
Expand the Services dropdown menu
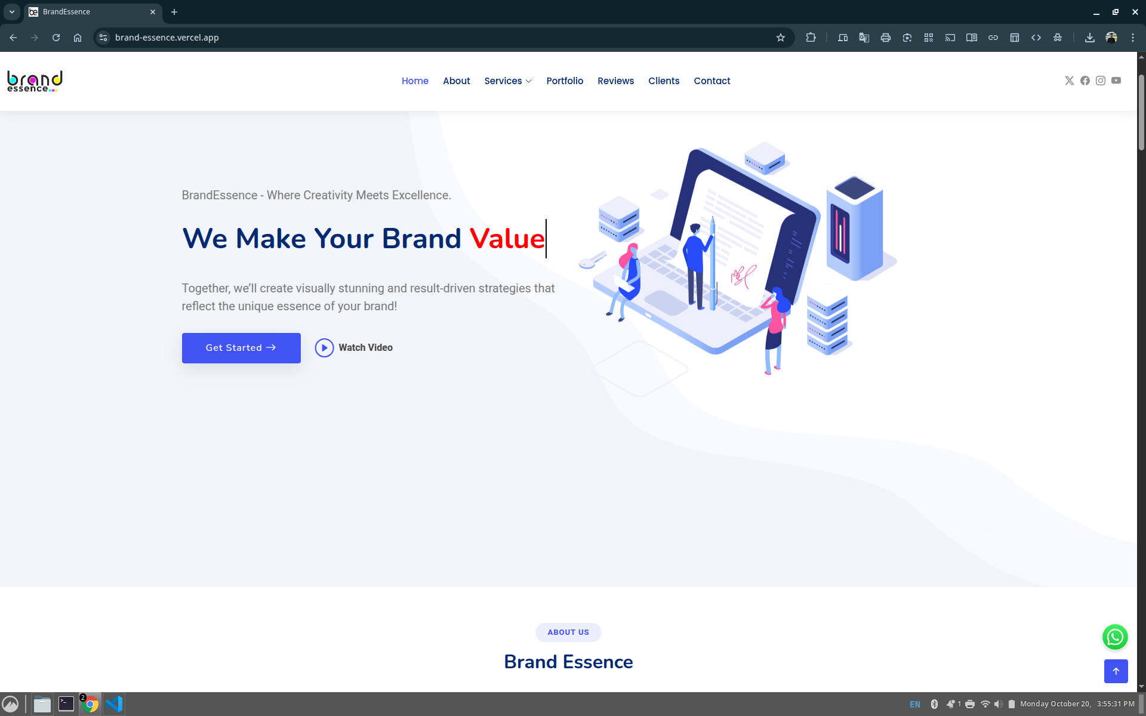pos(507,81)
